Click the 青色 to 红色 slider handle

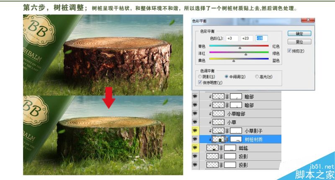click(240, 48)
